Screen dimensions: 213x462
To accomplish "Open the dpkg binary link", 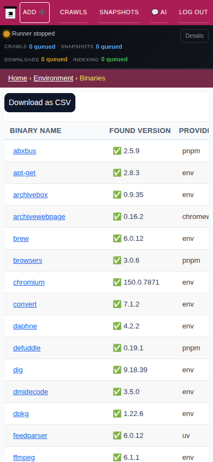I will point(21,414).
